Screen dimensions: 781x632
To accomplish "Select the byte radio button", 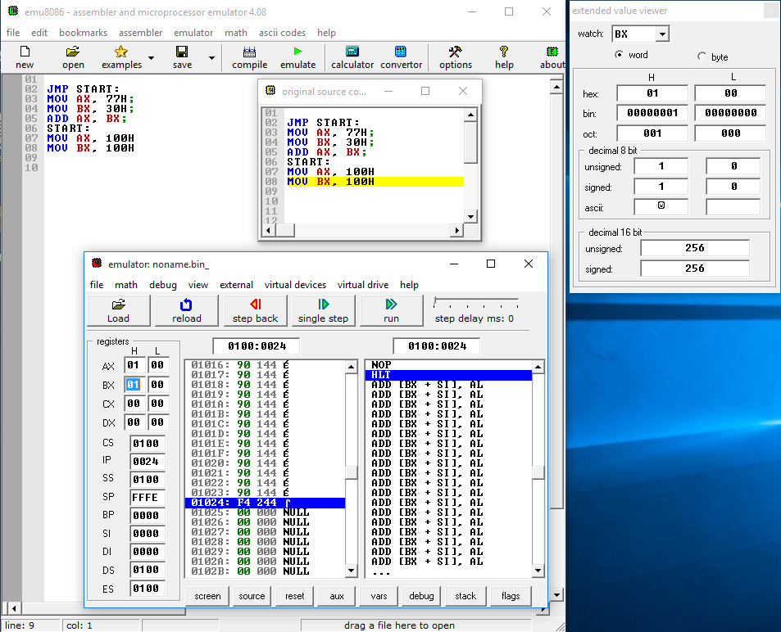I will tap(702, 56).
